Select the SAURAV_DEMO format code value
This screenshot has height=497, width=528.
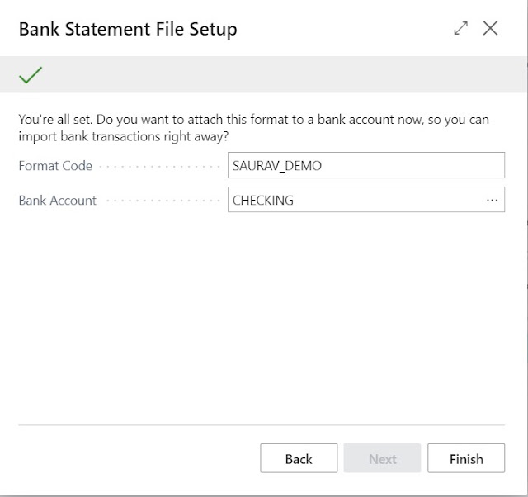pyautogui.click(x=277, y=165)
